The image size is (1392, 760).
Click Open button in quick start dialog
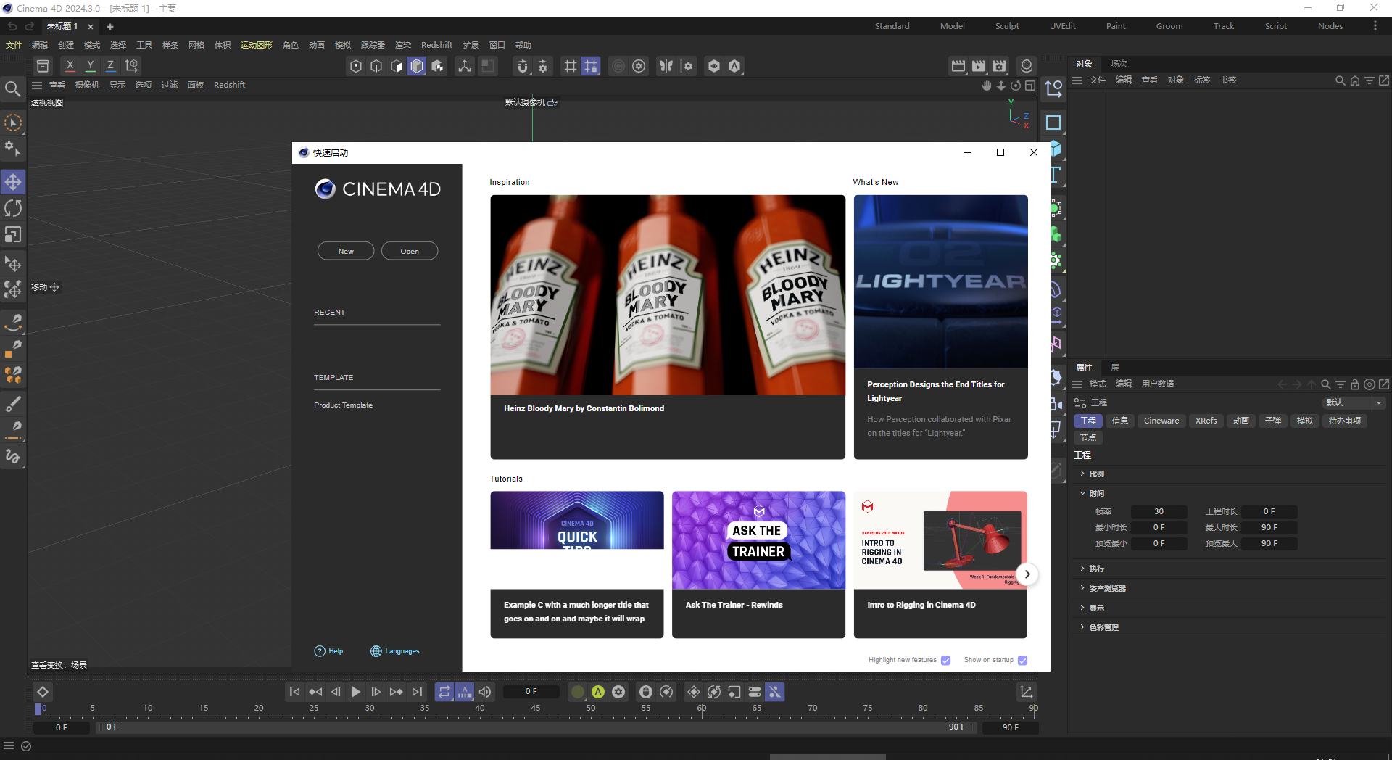pyautogui.click(x=410, y=251)
